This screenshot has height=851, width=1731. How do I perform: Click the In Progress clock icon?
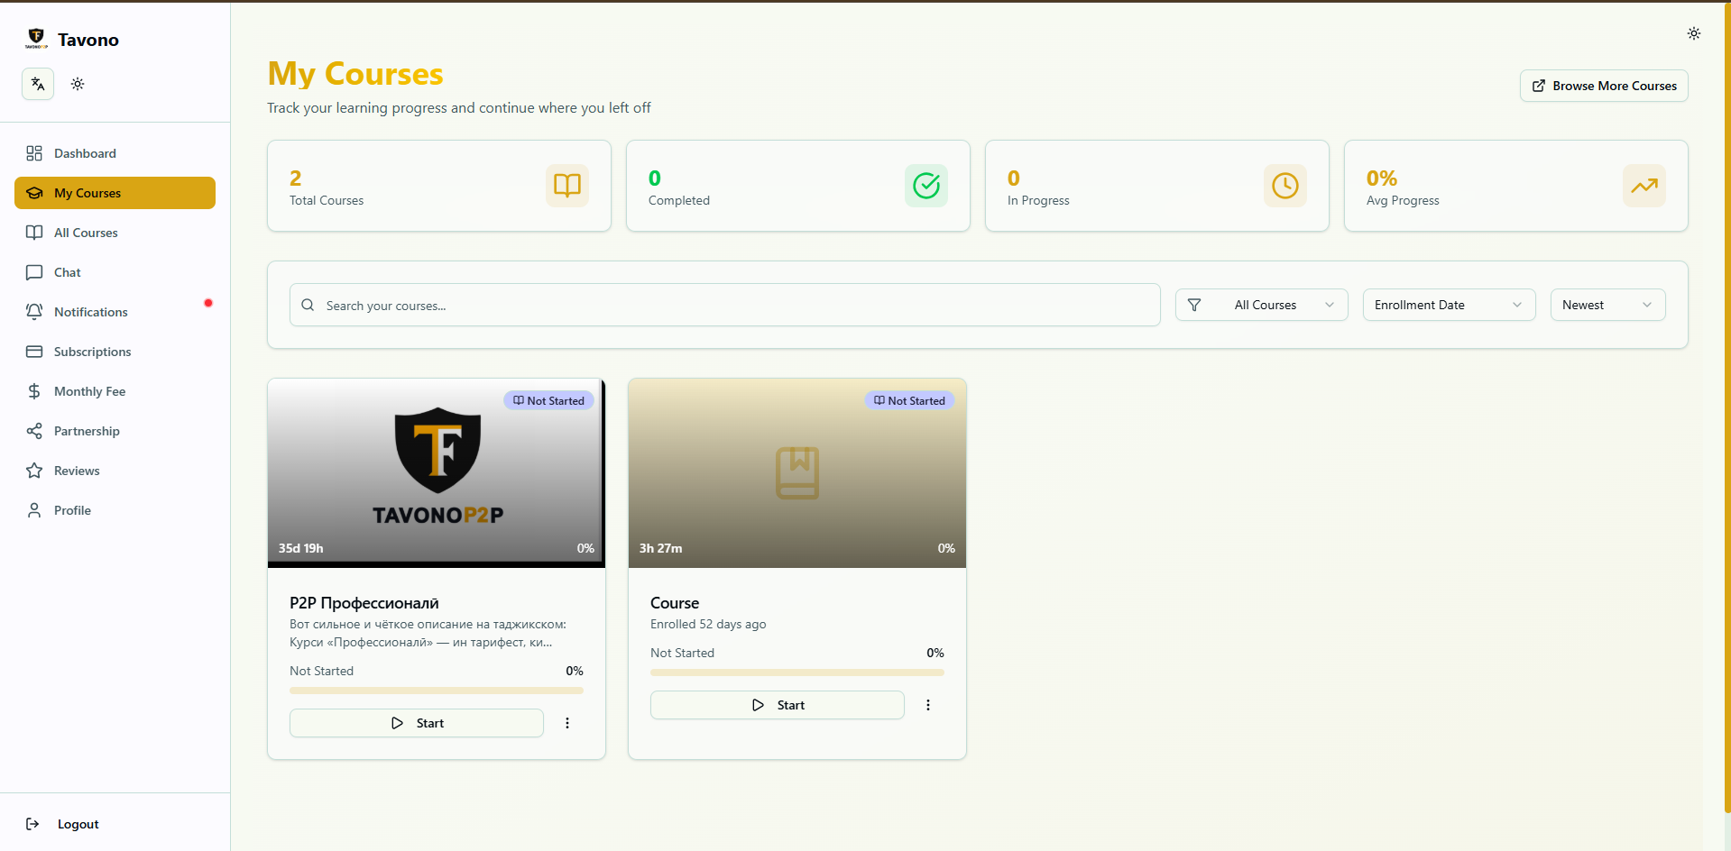tap(1285, 186)
